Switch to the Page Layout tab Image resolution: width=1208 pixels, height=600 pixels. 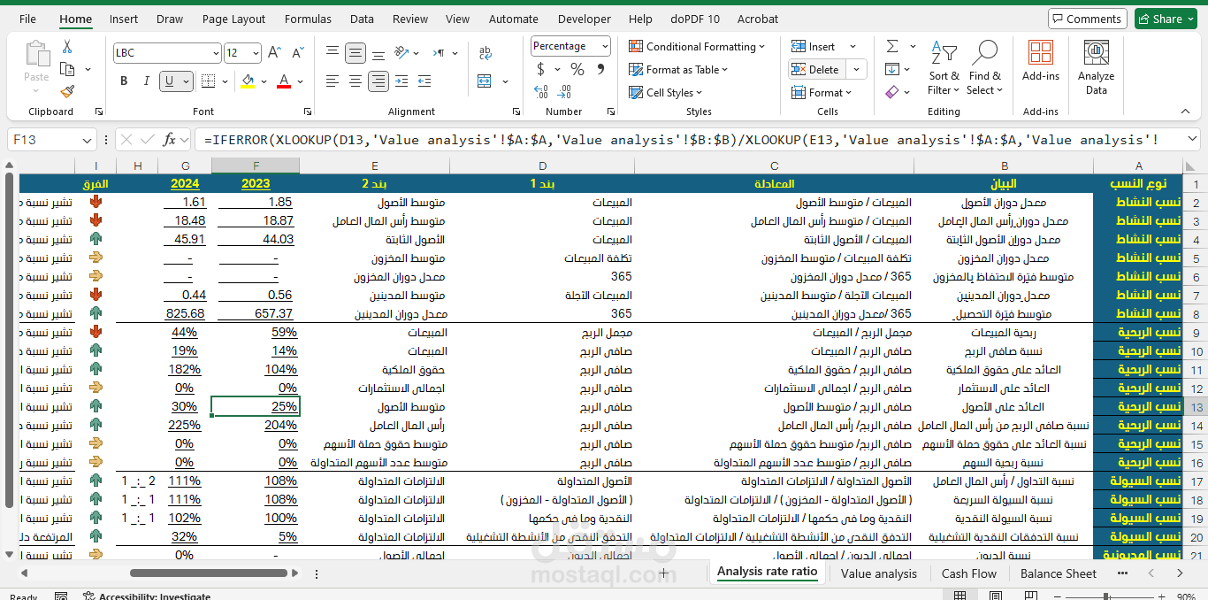tap(233, 19)
